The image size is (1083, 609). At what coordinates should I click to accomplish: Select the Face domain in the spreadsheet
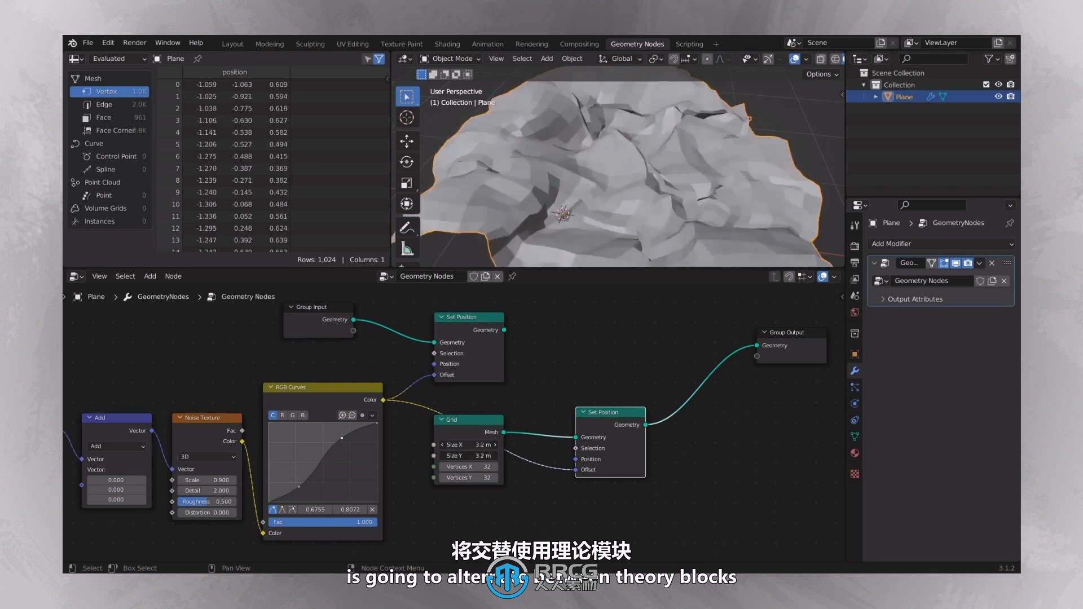pyautogui.click(x=109, y=117)
